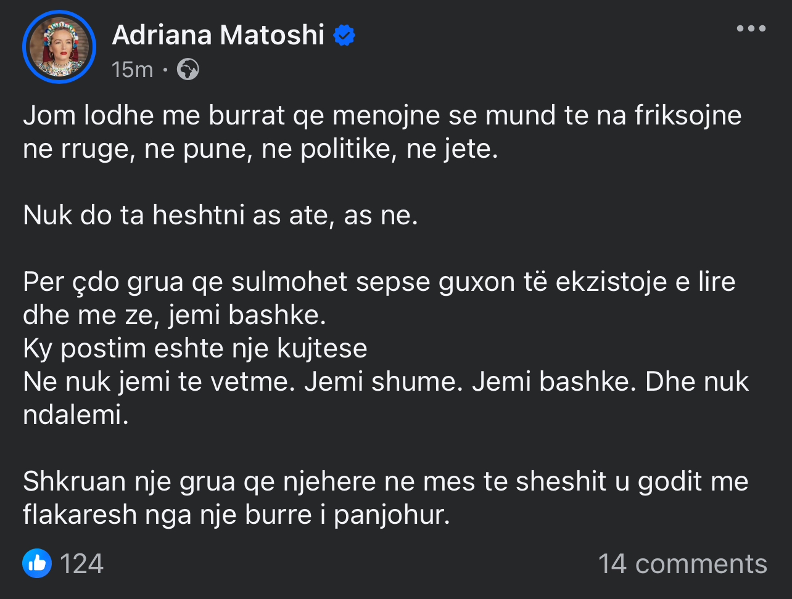Viewport: 792px width, 599px height.
Task: Open the three-dots post options menu
Action: (x=751, y=28)
